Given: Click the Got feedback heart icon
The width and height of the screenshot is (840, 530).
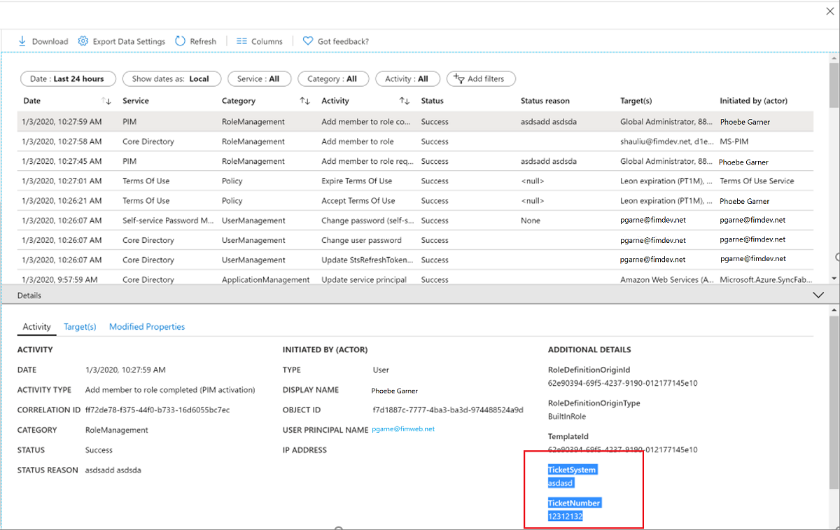Looking at the screenshot, I should click(x=307, y=41).
